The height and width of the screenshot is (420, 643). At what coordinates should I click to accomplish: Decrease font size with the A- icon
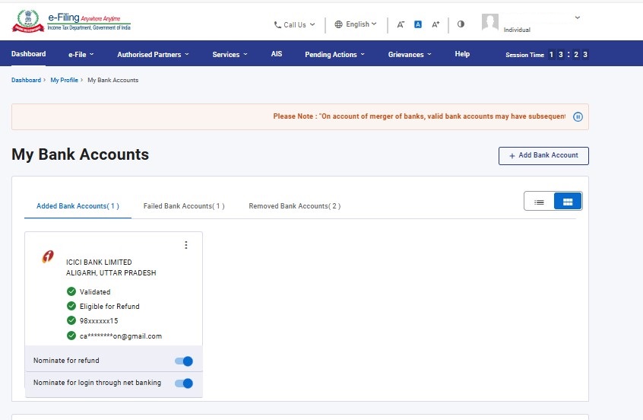(x=401, y=24)
